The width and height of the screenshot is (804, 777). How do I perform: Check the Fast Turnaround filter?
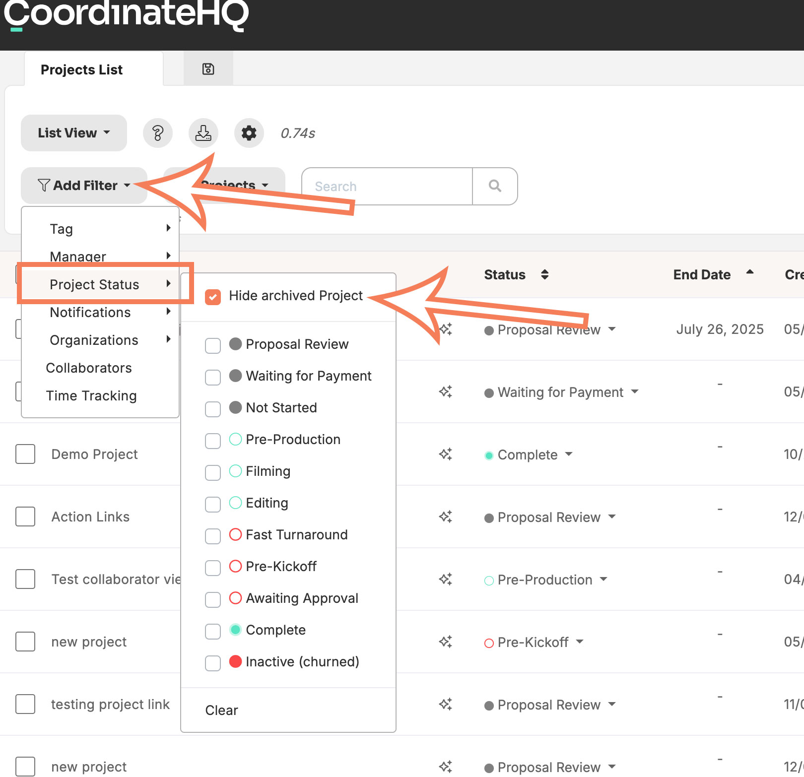point(213,536)
